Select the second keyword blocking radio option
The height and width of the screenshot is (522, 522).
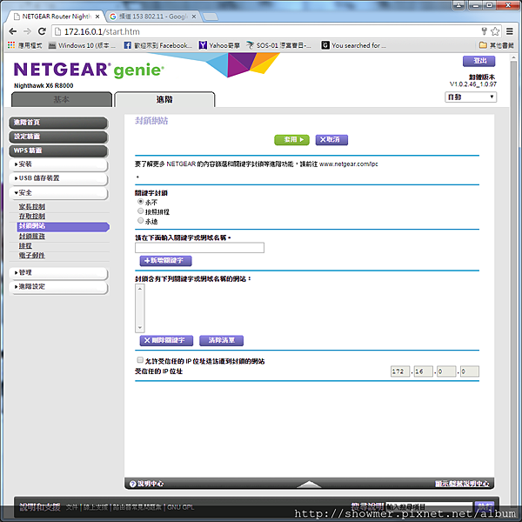tap(140, 211)
